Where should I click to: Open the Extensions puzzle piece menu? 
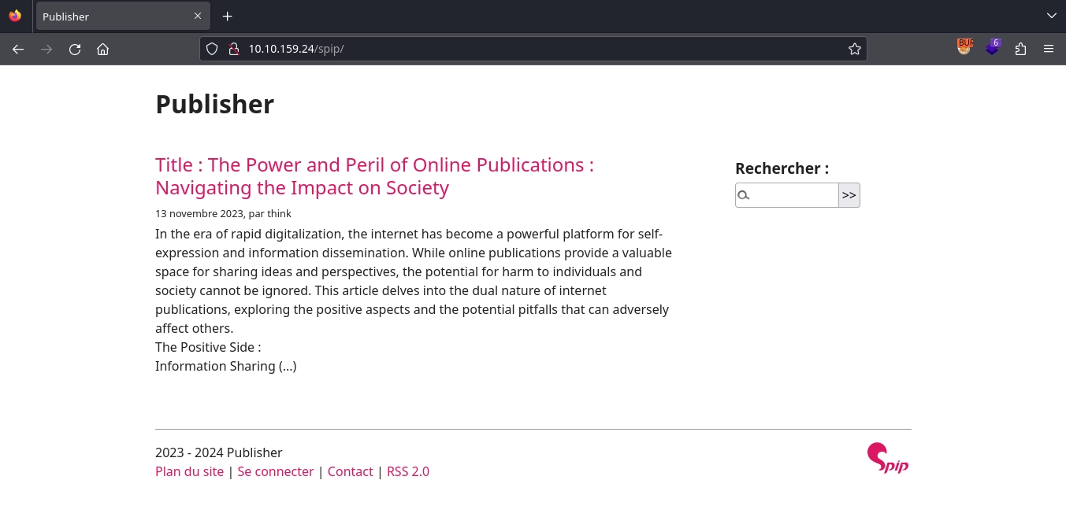(1020, 49)
